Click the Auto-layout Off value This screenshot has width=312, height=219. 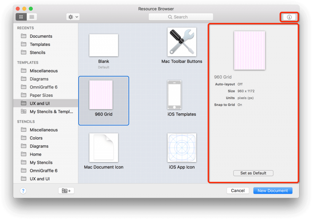[x=240, y=84]
